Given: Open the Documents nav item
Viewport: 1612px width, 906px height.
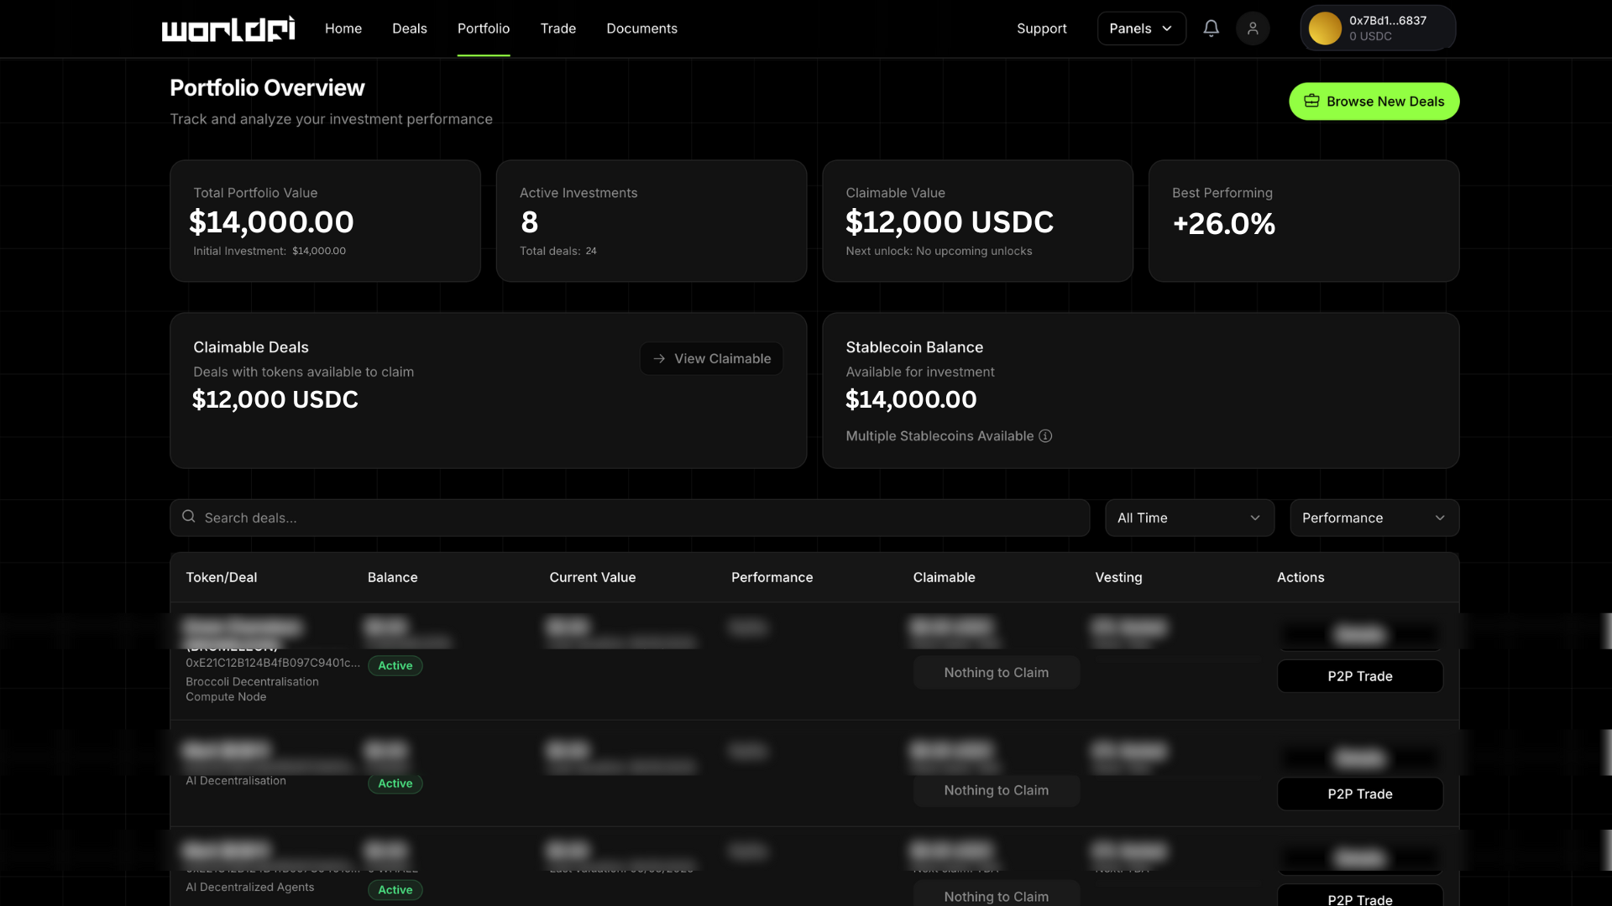Looking at the screenshot, I should tap(641, 29).
